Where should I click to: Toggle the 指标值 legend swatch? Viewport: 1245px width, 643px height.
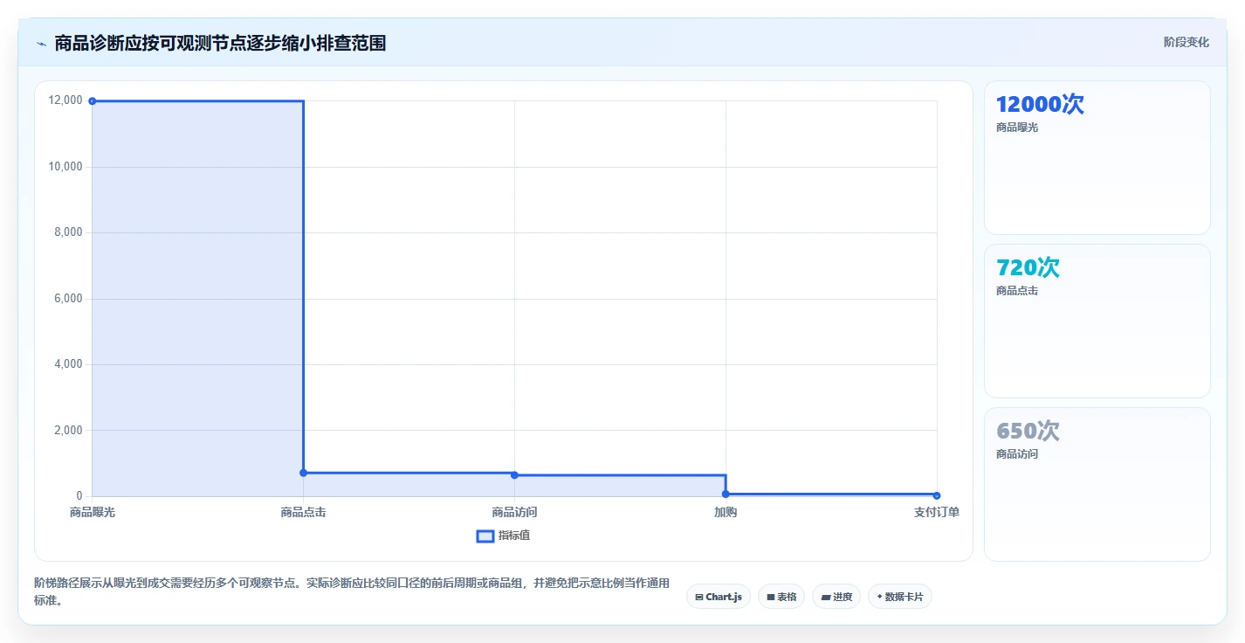click(485, 536)
